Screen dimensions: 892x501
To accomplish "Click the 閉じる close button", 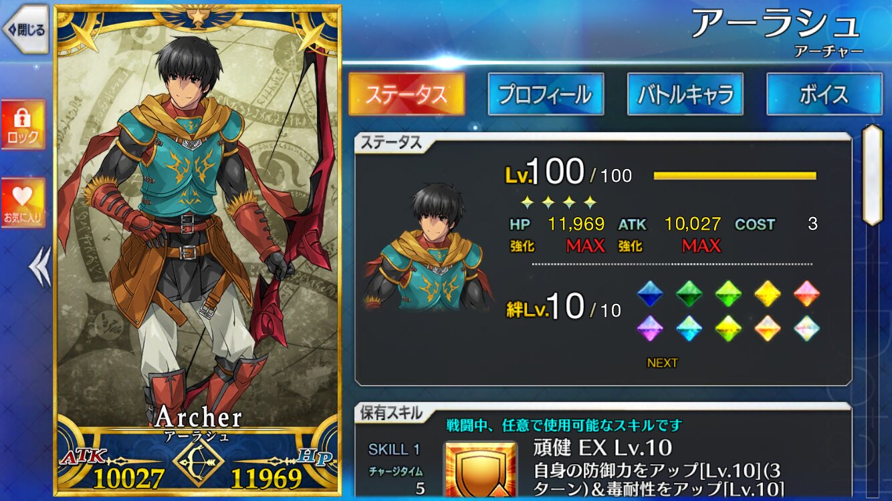I will (25, 29).
